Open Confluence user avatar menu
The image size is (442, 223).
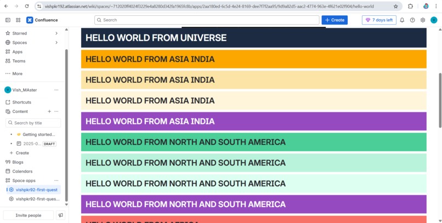coord(434,20)
